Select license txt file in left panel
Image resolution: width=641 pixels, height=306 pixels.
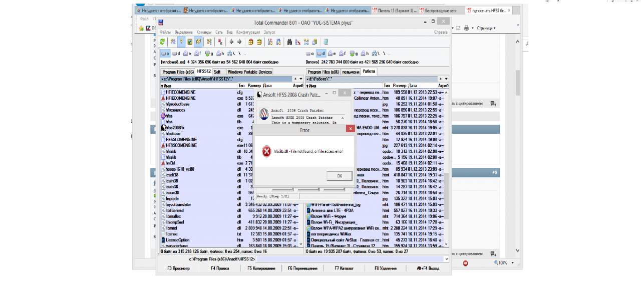tap(229, 234)
